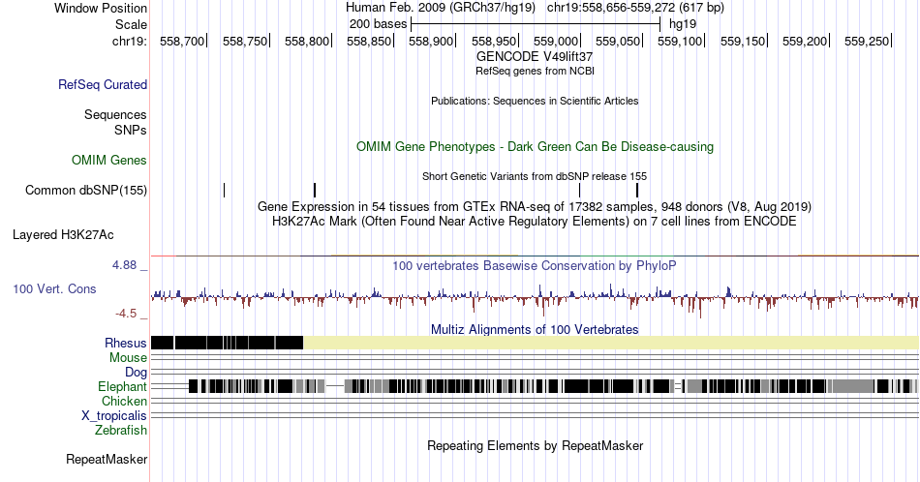This screenshot has height=482, width=920.
Task: Click the 558,700 ruler position
Action: pos(182,41)
